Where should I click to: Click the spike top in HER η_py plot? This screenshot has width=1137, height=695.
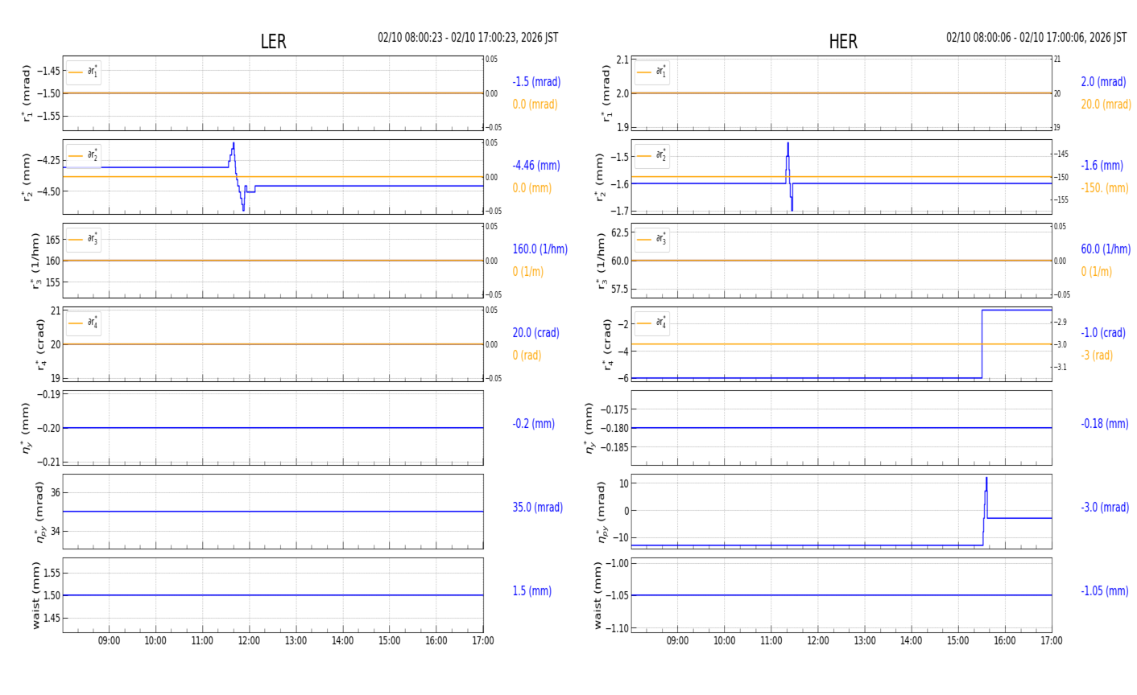coord(986,479)
